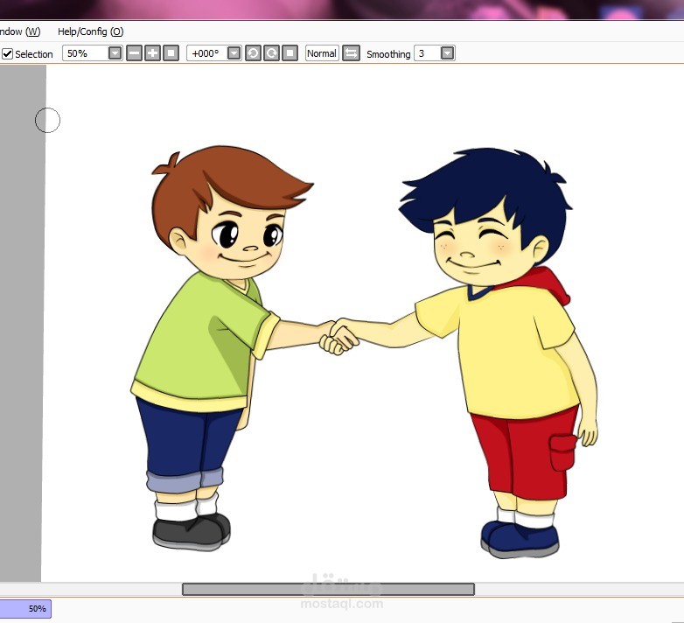This screenshot has width=684, height=623.
Task: Rotate the canvas counterclockwise
Action: click(x=253, y=53)
